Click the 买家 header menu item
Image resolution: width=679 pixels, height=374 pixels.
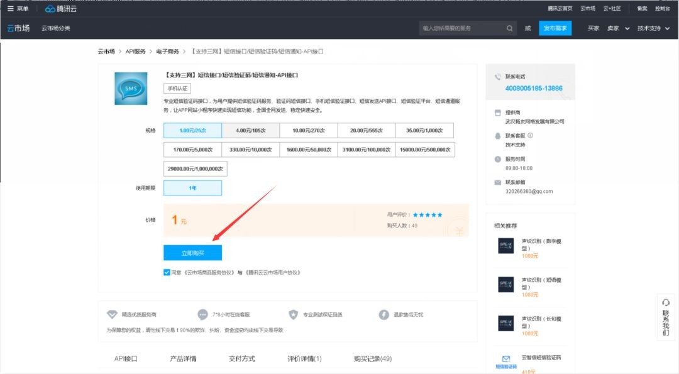click(593, 28)
